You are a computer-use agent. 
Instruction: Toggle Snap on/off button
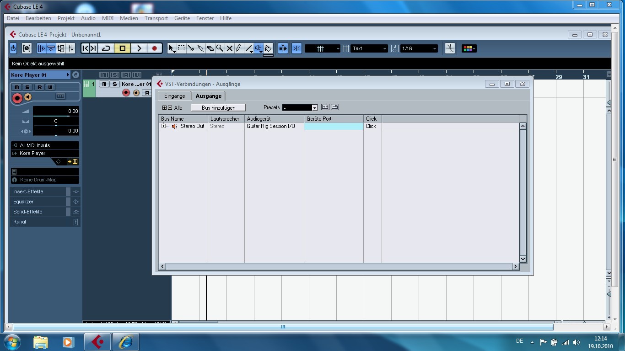pos(296,48)
